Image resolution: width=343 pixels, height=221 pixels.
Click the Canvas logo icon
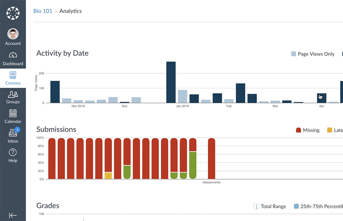point(13,13)
